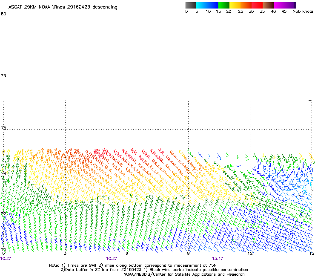Screen dimensions: 315x277
Task: Click the latitude label '72' on the left axis
Action: (3, 214)
